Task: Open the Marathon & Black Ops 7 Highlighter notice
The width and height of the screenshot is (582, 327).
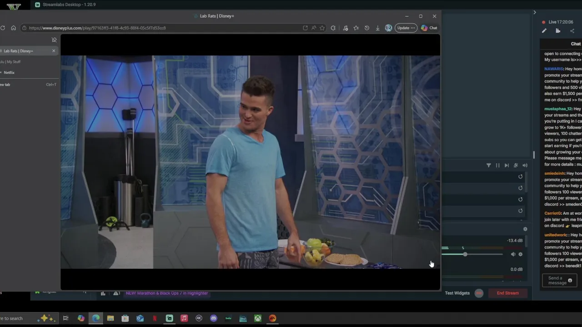Action: coord(167,293)
